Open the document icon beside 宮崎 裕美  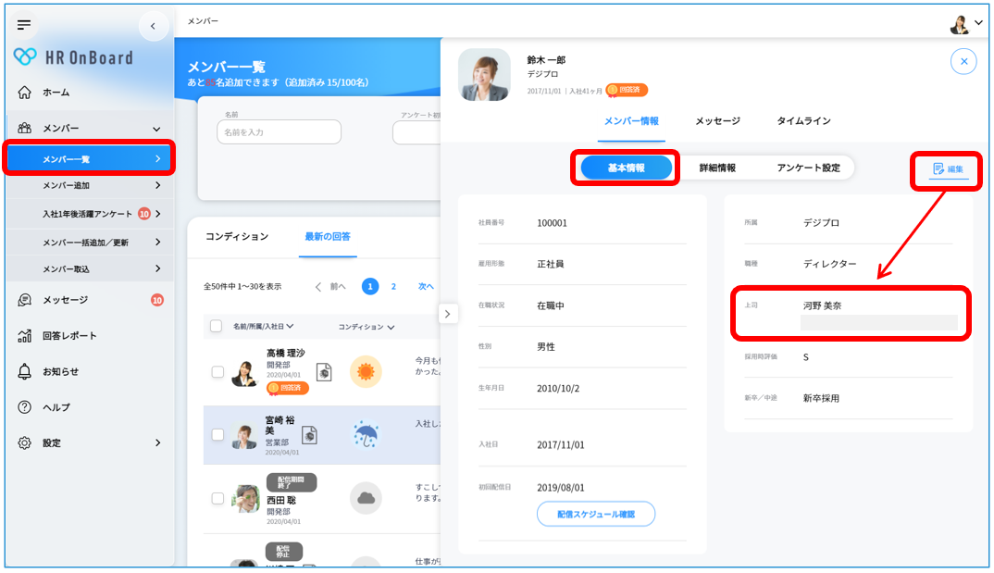[309, 435]
